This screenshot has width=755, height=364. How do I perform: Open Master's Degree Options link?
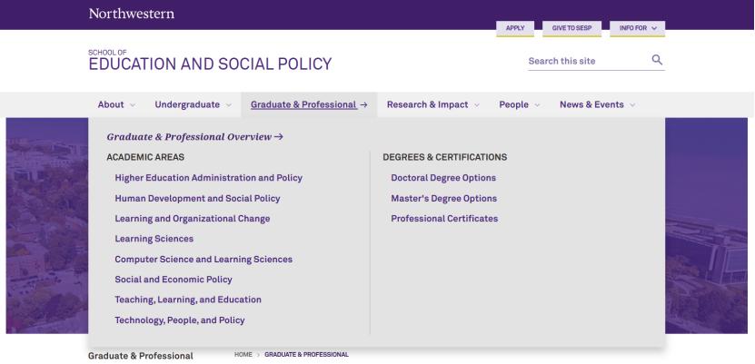click(443, 198)
